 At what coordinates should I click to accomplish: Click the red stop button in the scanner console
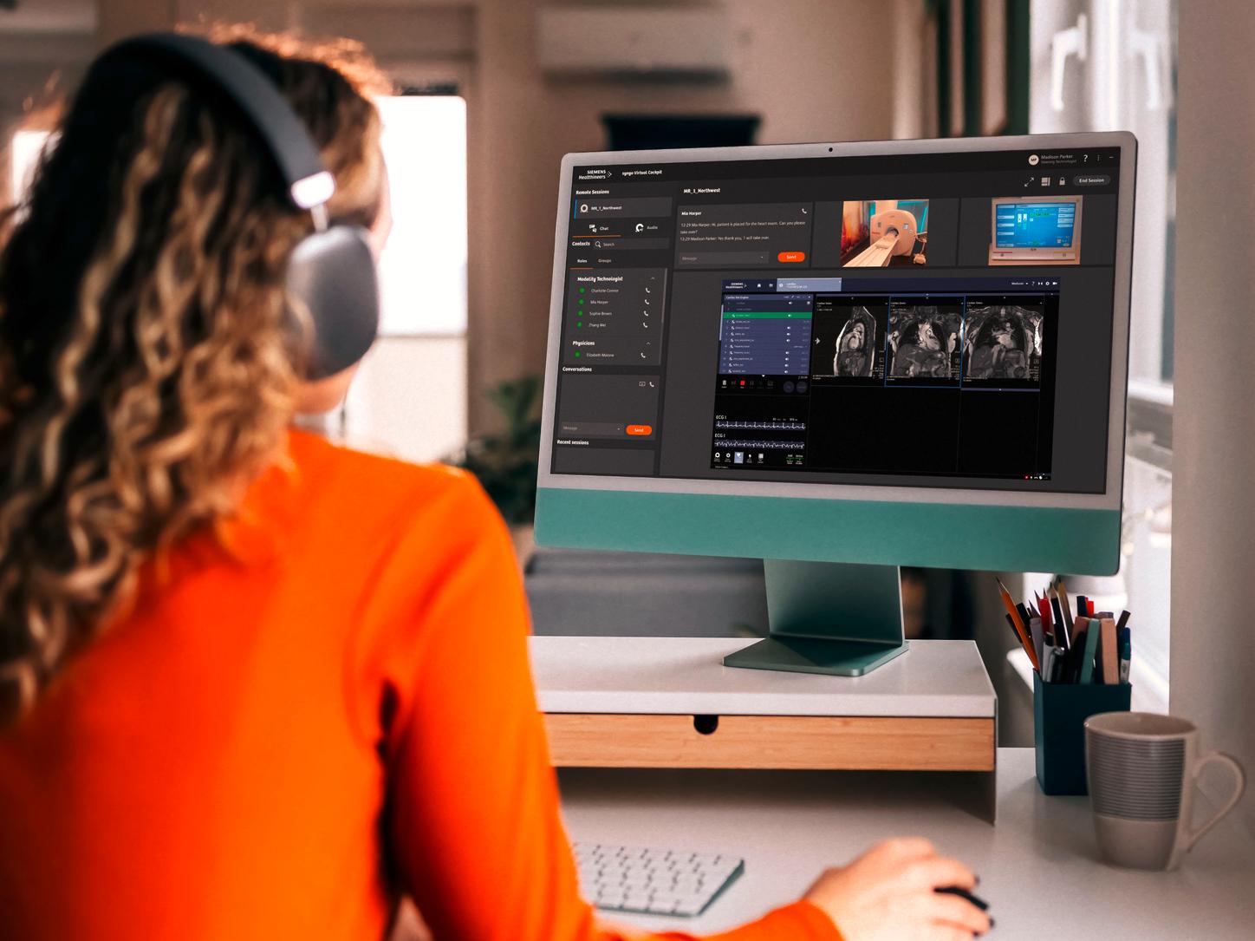coord(742,382)
